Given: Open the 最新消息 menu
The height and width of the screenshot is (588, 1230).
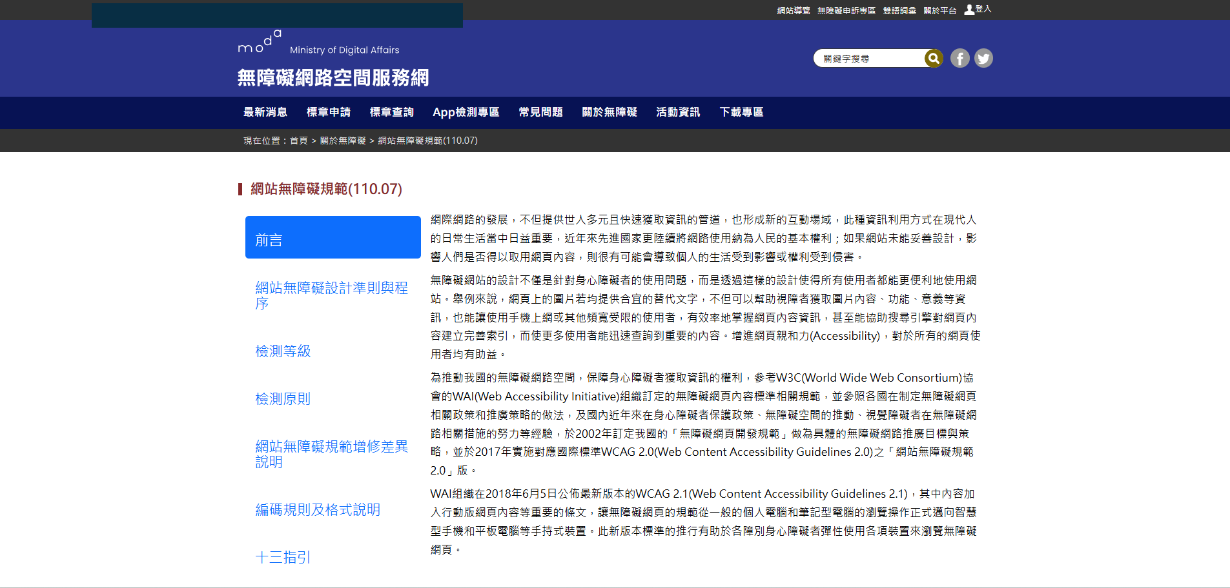Looking at the screenshot, I should (265, 112).
